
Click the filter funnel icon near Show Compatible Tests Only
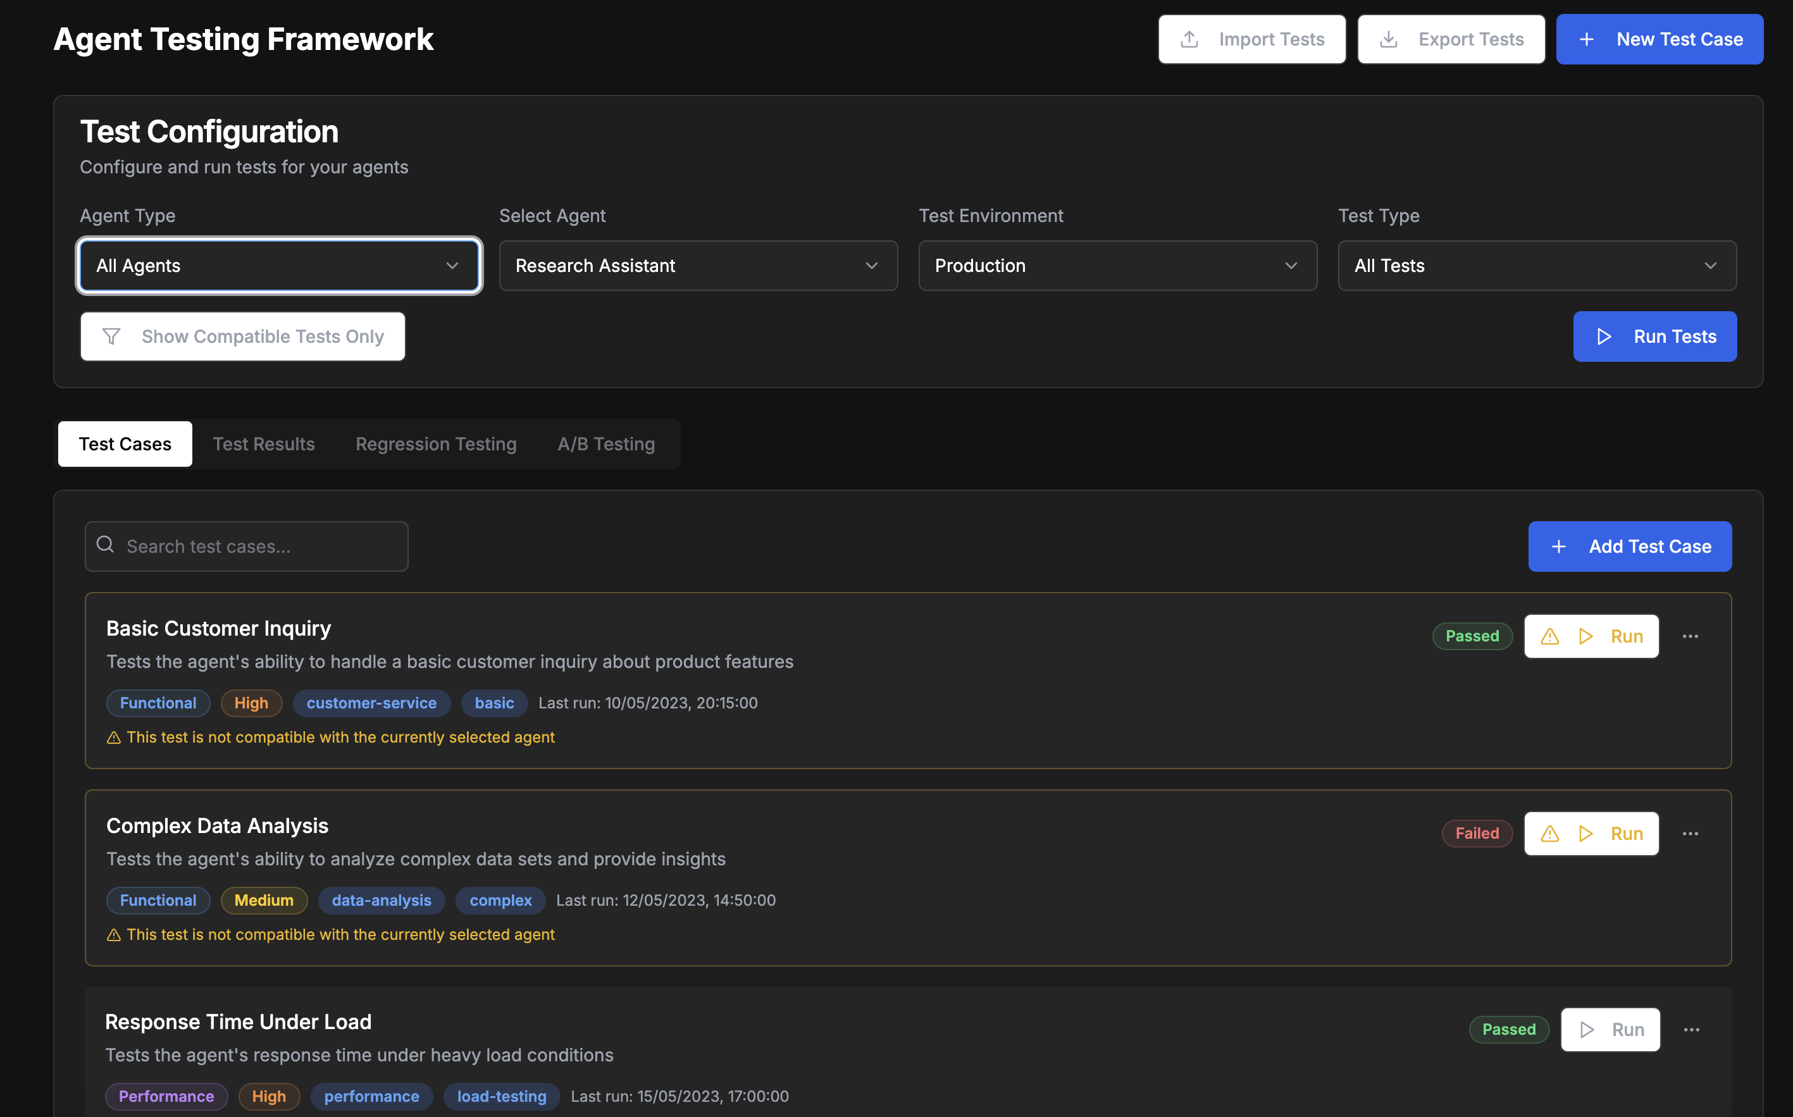tap(111, 336)
